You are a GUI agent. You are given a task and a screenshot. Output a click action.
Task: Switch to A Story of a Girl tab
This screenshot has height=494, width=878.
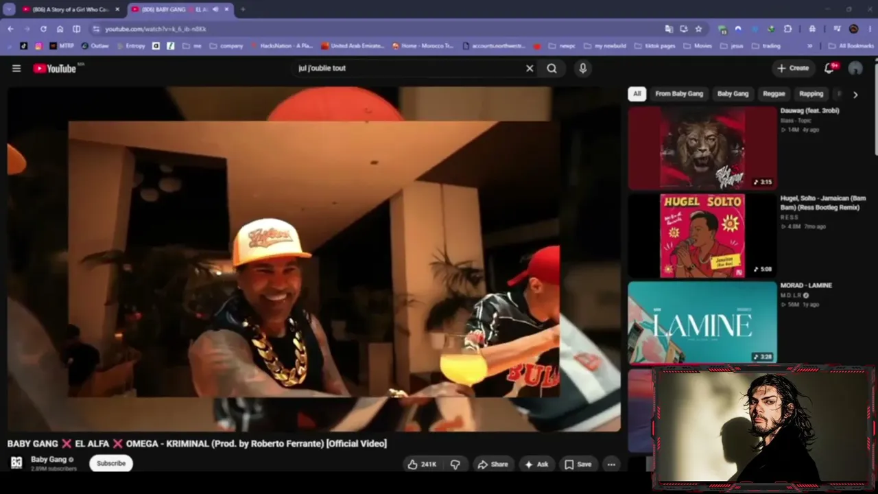point(70,10)
